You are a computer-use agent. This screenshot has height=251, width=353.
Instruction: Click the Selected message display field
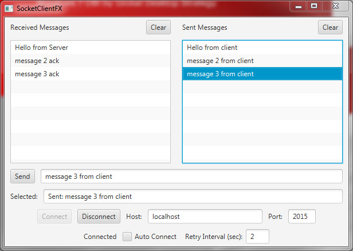coord(193,197)
